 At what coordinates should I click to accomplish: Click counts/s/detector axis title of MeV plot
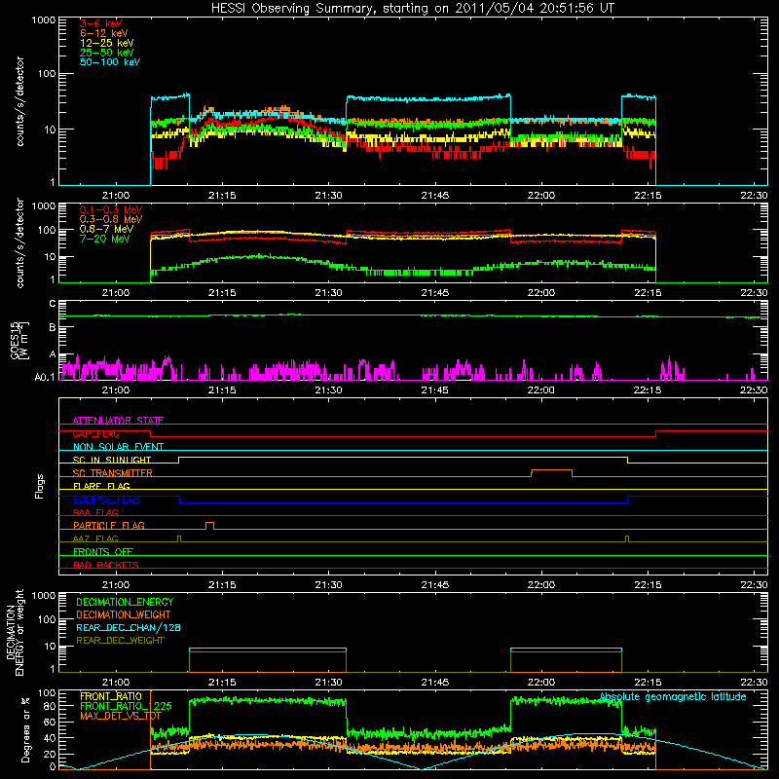[x=19, y=242]
